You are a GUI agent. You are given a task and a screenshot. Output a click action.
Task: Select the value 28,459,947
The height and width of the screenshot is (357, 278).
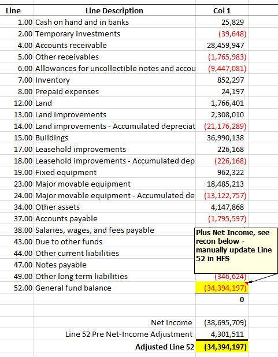point(222,45)
